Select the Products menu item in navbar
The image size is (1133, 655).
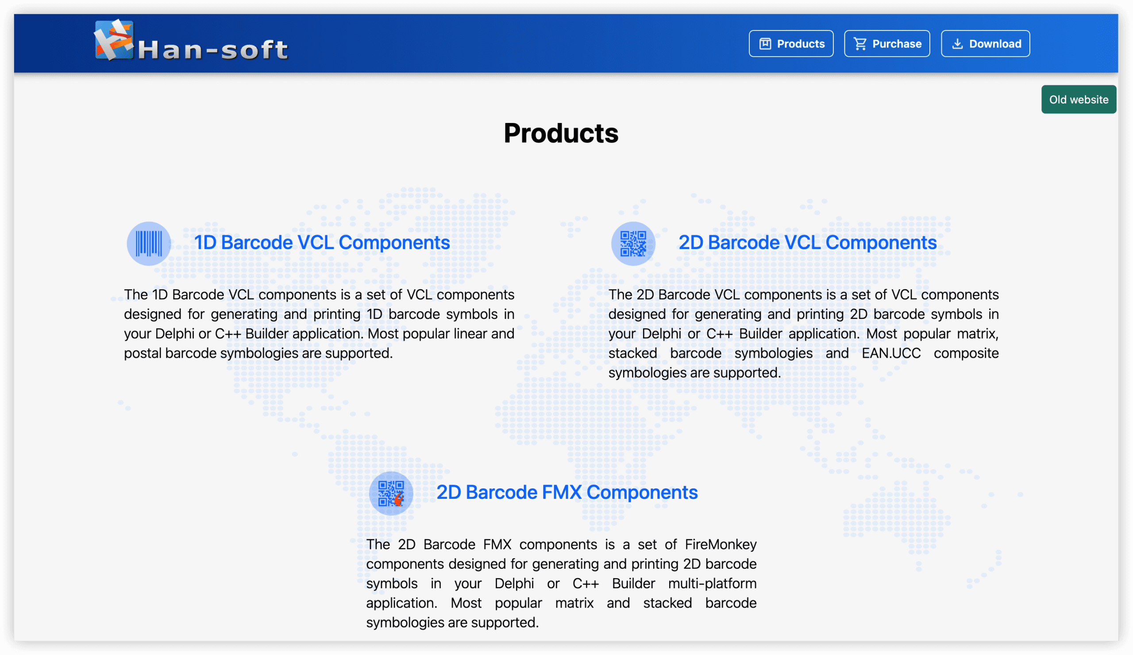coord(791,43)
